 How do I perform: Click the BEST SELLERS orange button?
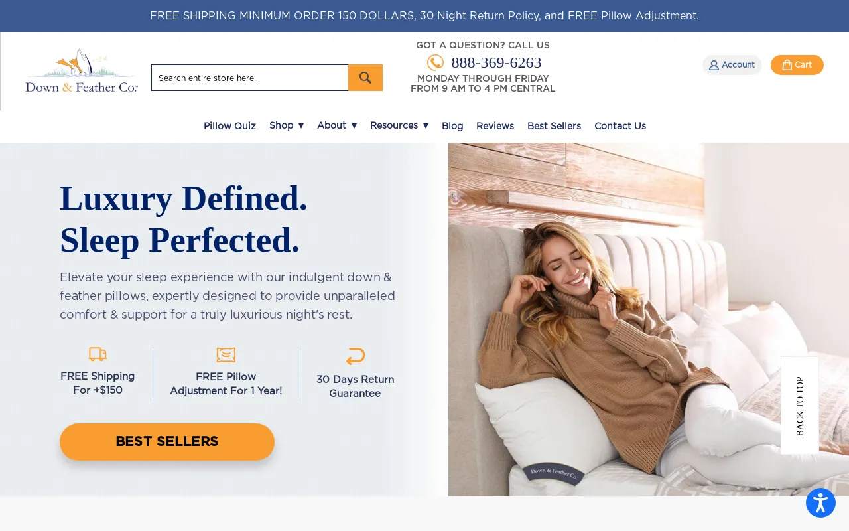(167, 442)
